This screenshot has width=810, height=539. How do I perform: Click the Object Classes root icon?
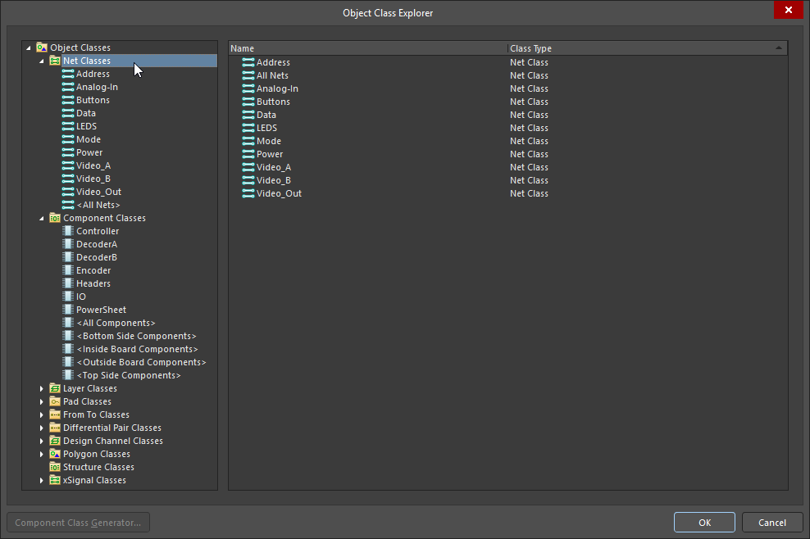point(42,48)
